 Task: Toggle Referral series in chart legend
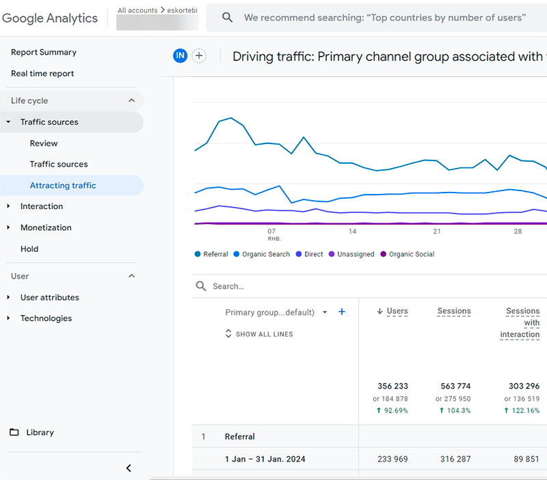(x=211, y=254)
